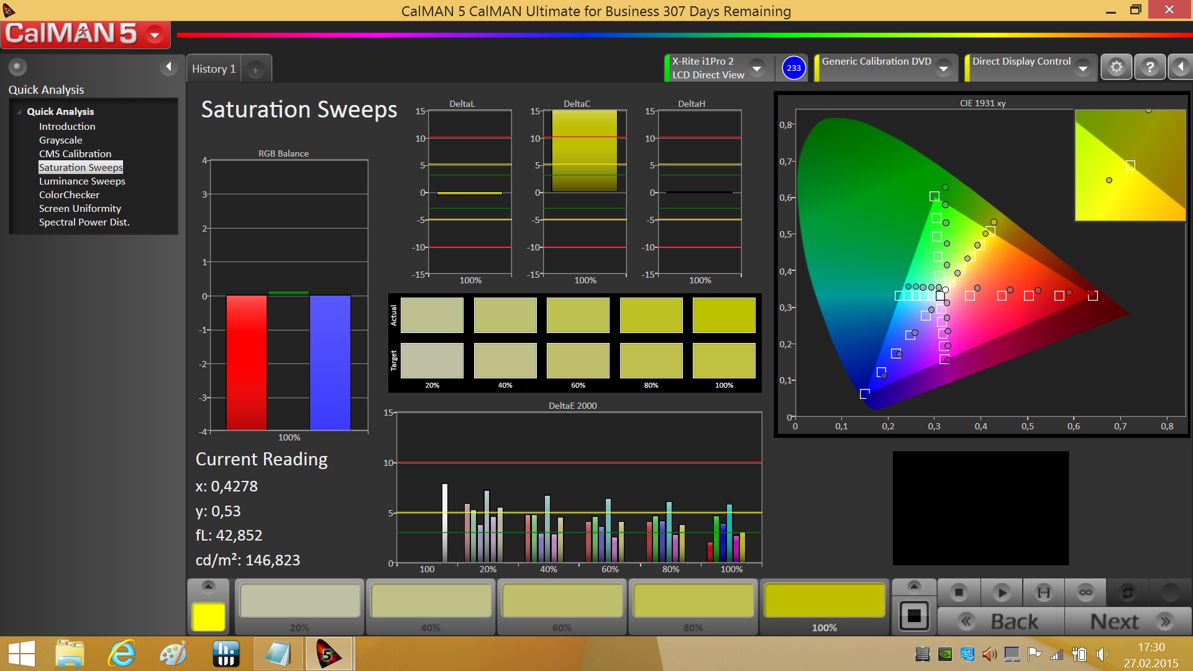Expand the pattern window up arrow
1193x671 pixels.
pos(914,586)
